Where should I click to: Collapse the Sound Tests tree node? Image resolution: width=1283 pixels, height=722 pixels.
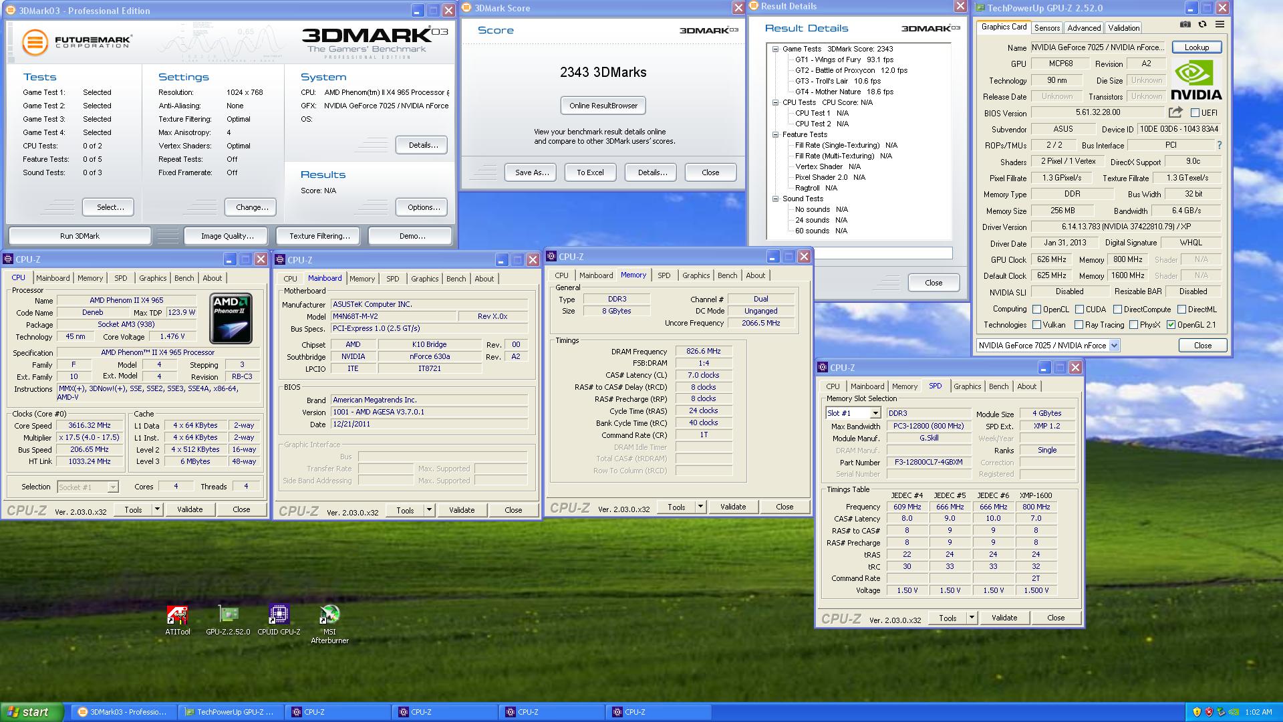coord(775,199)
